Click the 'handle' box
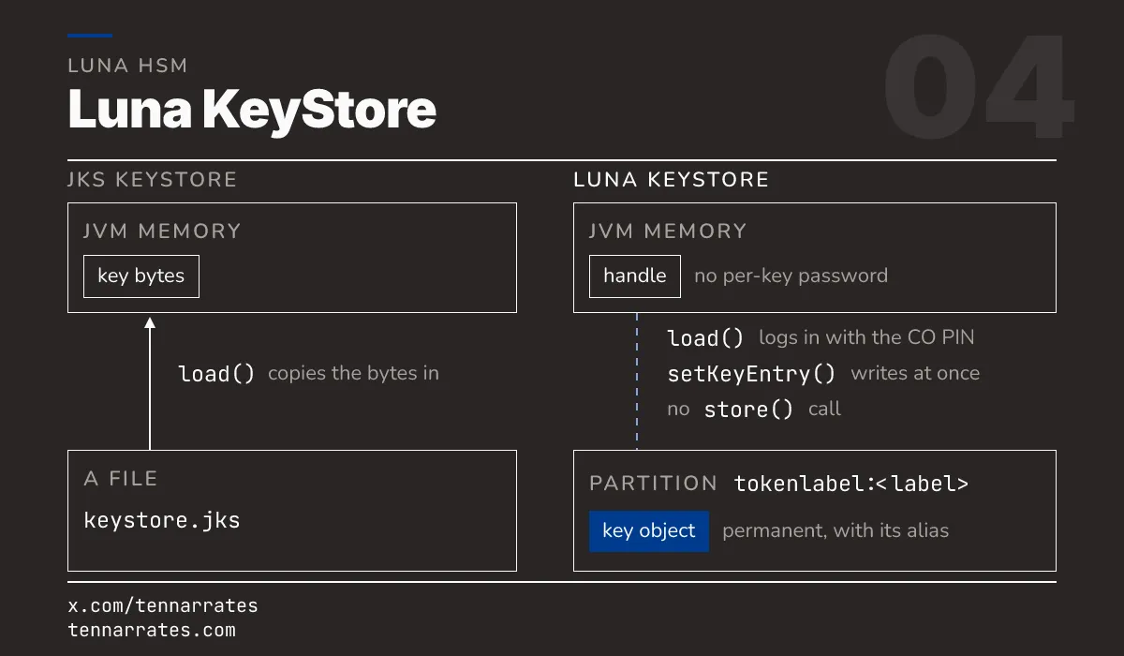This screenshot has width=1124, height=656. (635, 276)
